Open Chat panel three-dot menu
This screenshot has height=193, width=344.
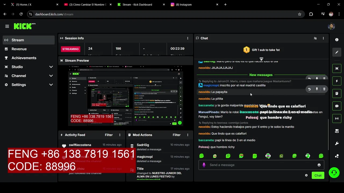323,38
